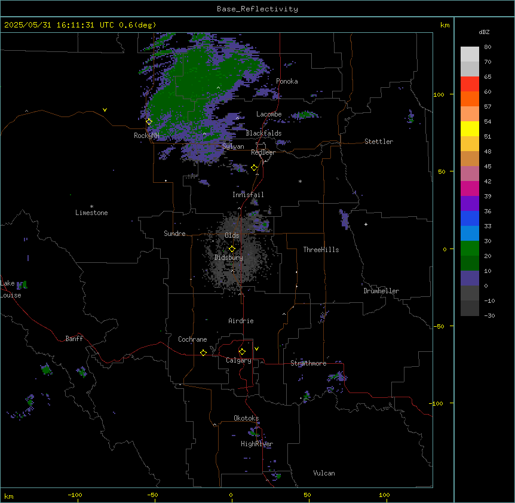Click the yellow V marker east of Calgary
Screen dimensions: 515x503
pos(256,349)
